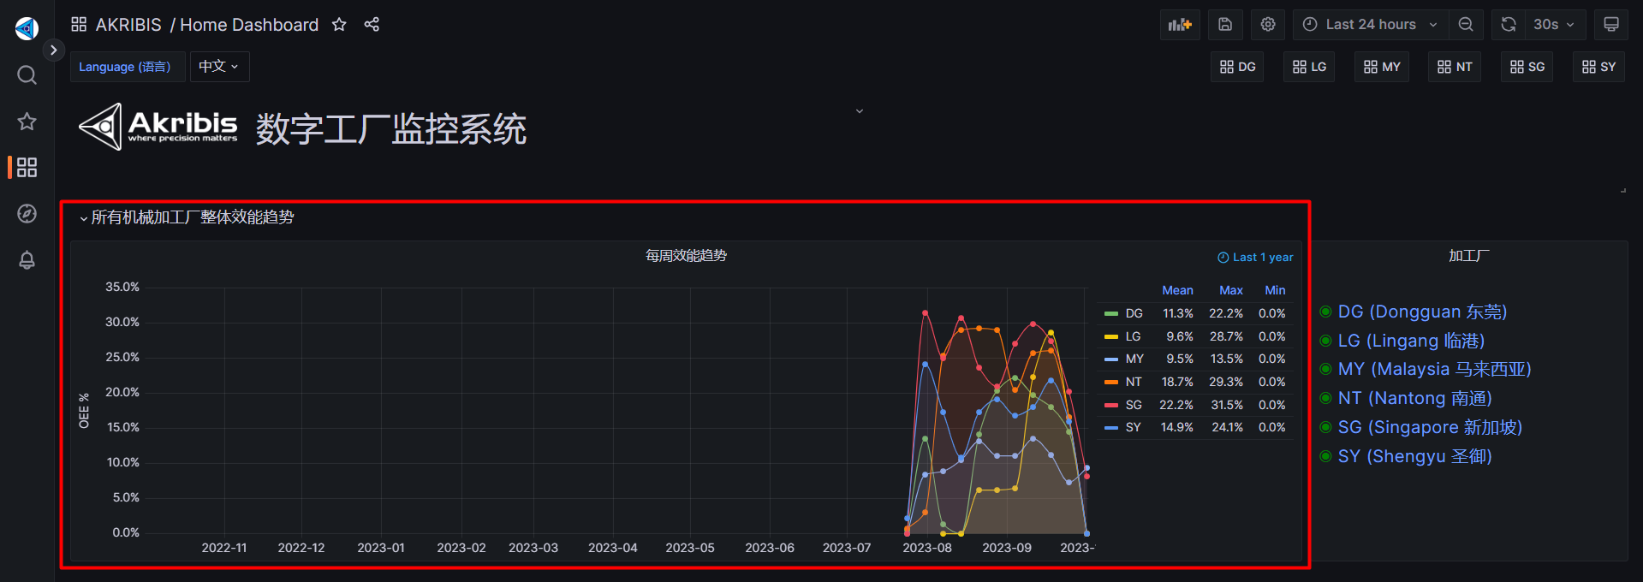1643x582 pixels.
Task: Open the Explore compass in sidebar
Action: click(x=27, y=214)
